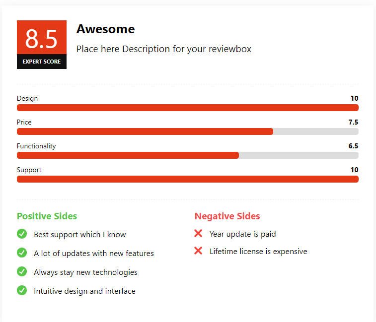Viewport: 376px width, 322px height.
Task: Click the Functionality rating bar
Action: point(188,155)
